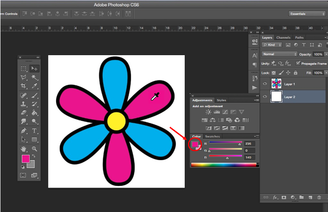Click the pink foreground color in Color panel
Viewport: 328px width, 212px height.
pyautogui.click(x=194, y=144)
